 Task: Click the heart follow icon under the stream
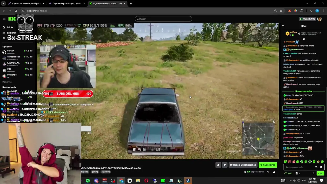click(x=225, y=165)
